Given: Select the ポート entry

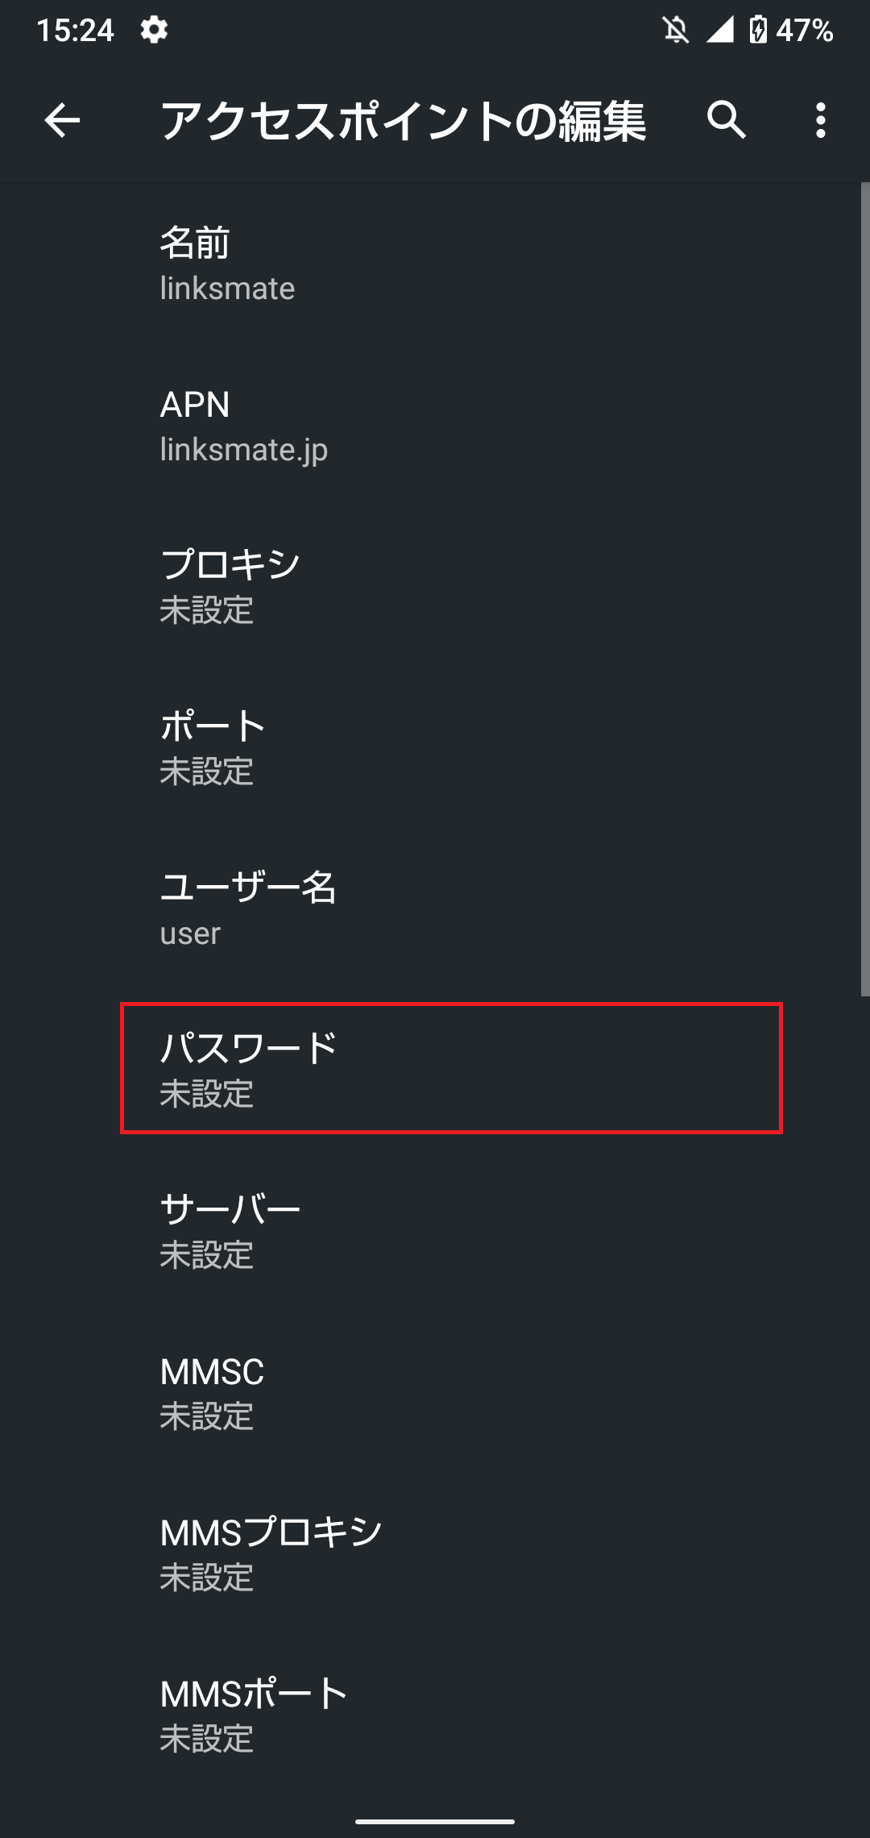Looking at the screenshot, I should 435,748.
